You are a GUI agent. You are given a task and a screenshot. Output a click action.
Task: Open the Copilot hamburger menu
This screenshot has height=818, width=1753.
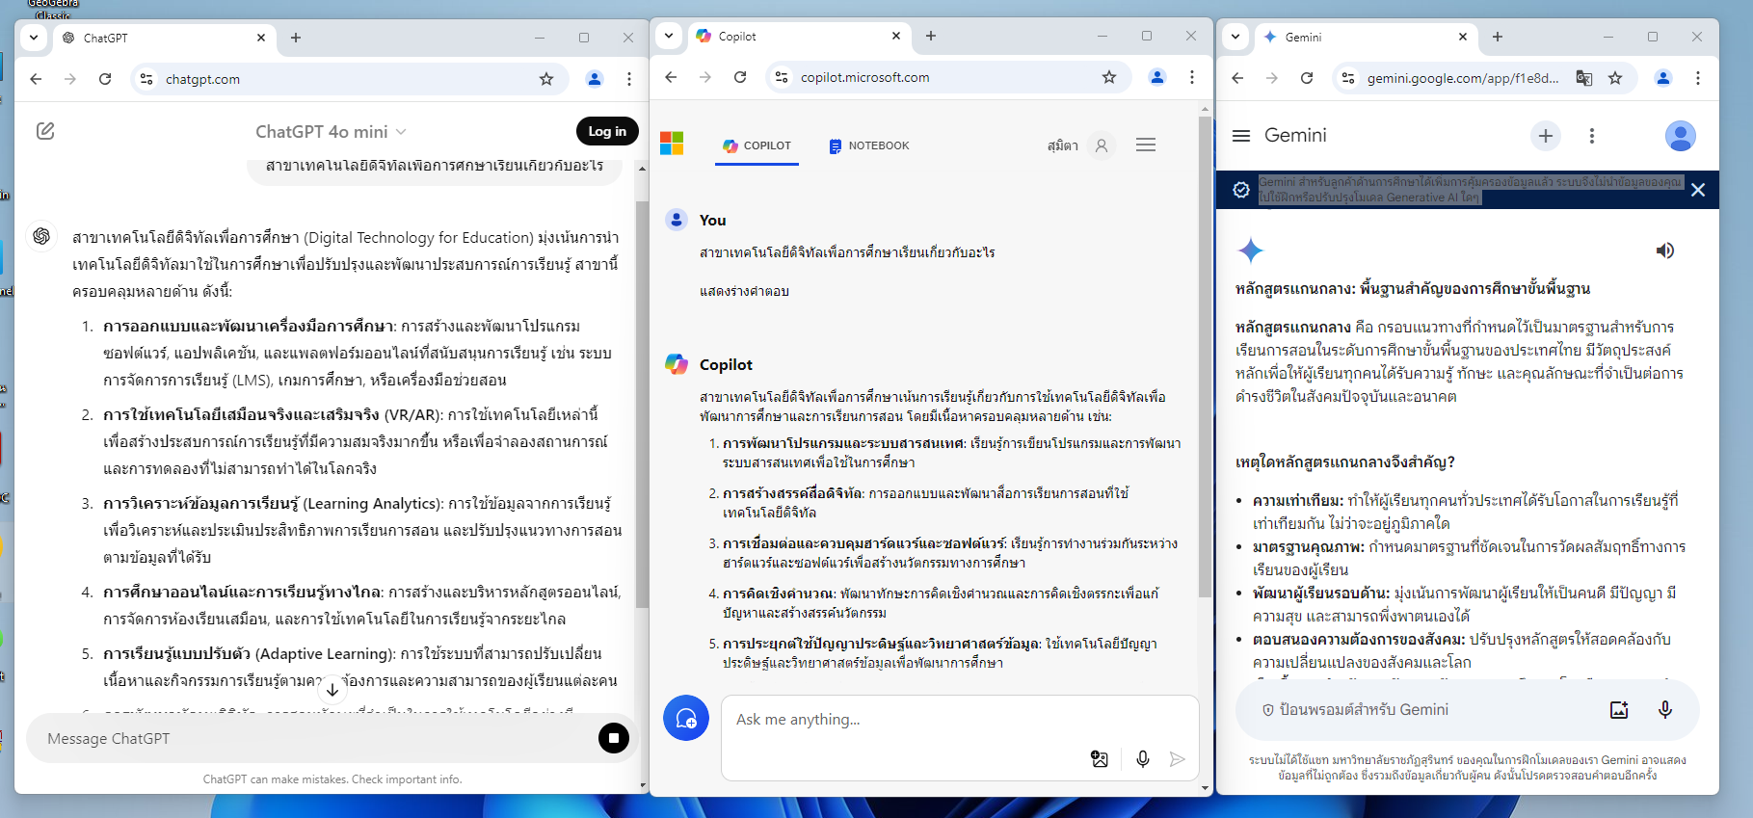tap(1145, 145)
